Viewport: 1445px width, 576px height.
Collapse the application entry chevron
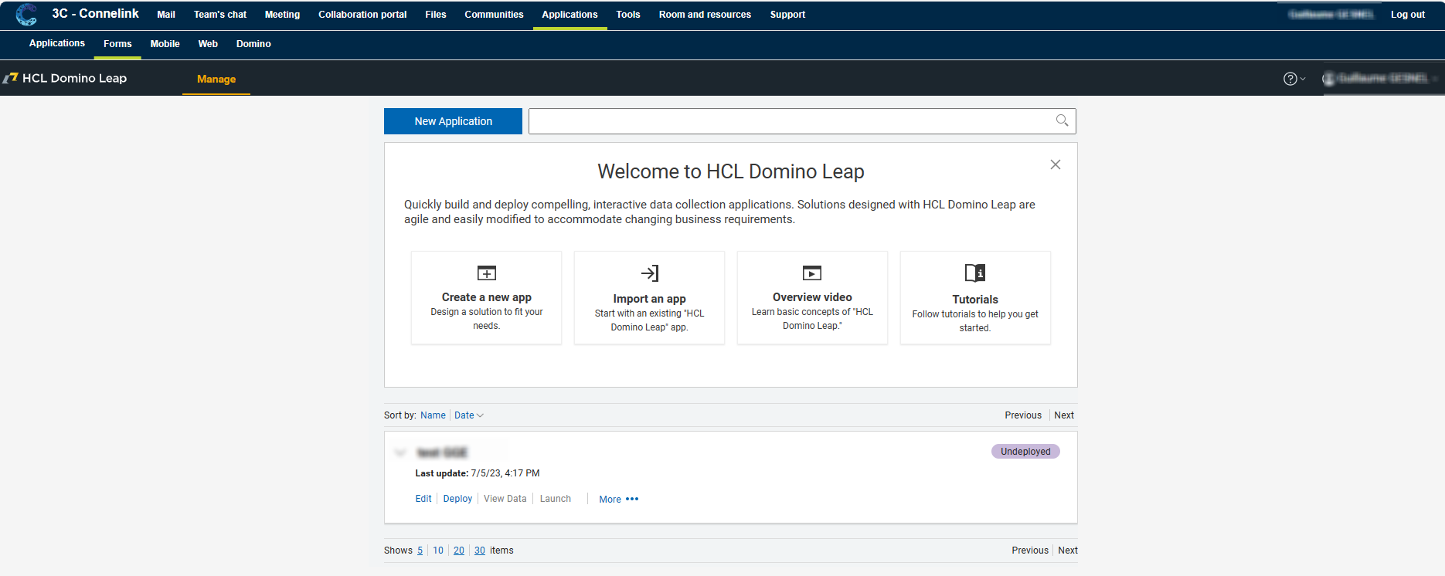coord(400,452)
